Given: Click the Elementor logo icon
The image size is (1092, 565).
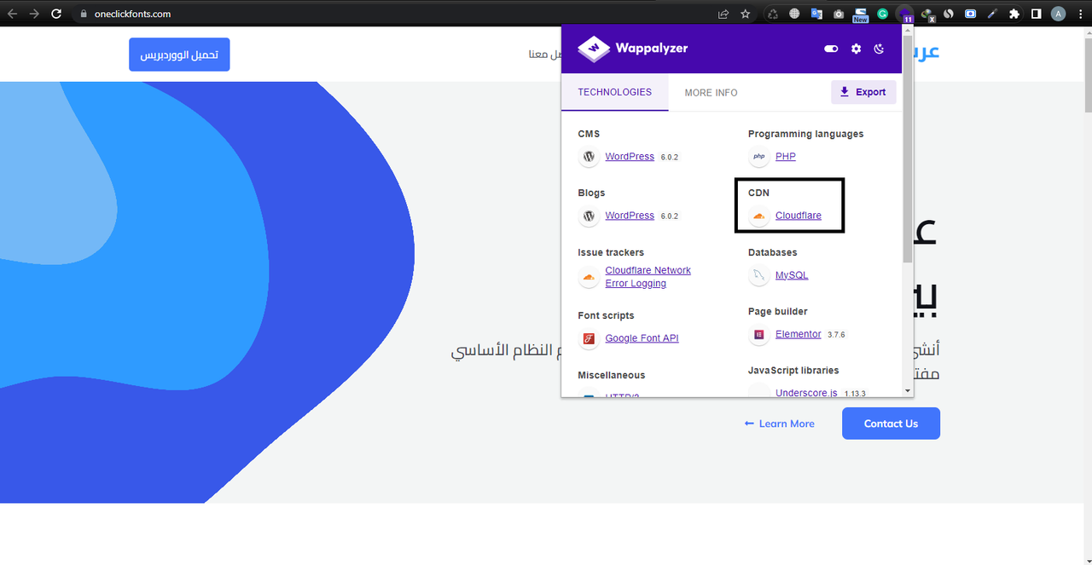Looking at the screenshot, I should (758, 335).
